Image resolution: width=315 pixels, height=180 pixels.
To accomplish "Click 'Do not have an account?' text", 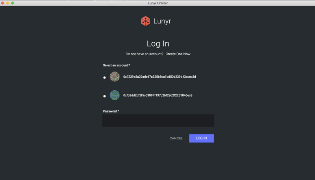I will (145, 54).
